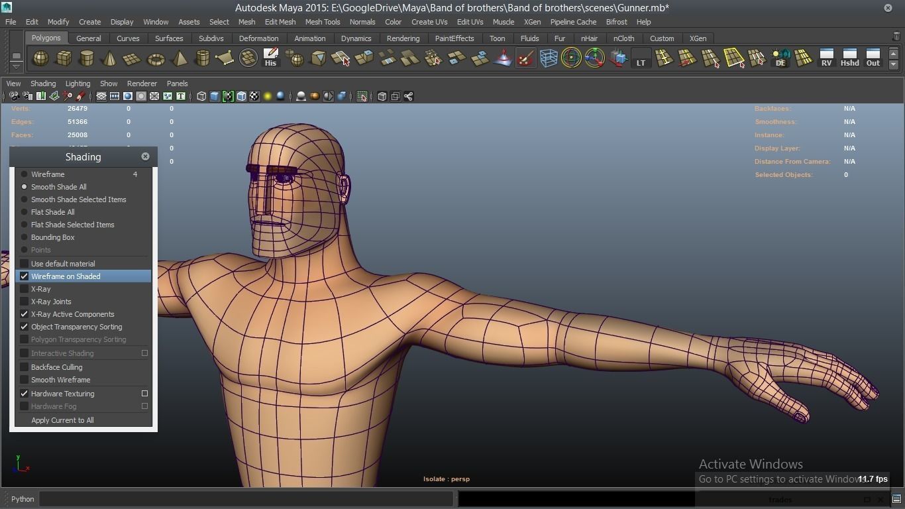Screen dimensions: 905x509
Task: Switch to the Rendering shelf tab
Action: click(x=403, y=38)
